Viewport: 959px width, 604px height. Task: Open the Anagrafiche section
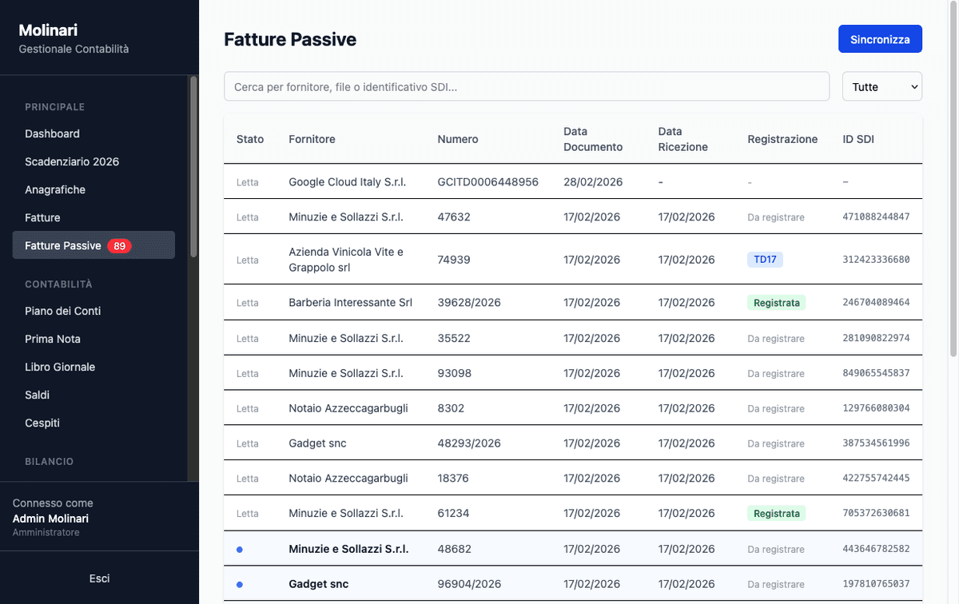(55, 189)
